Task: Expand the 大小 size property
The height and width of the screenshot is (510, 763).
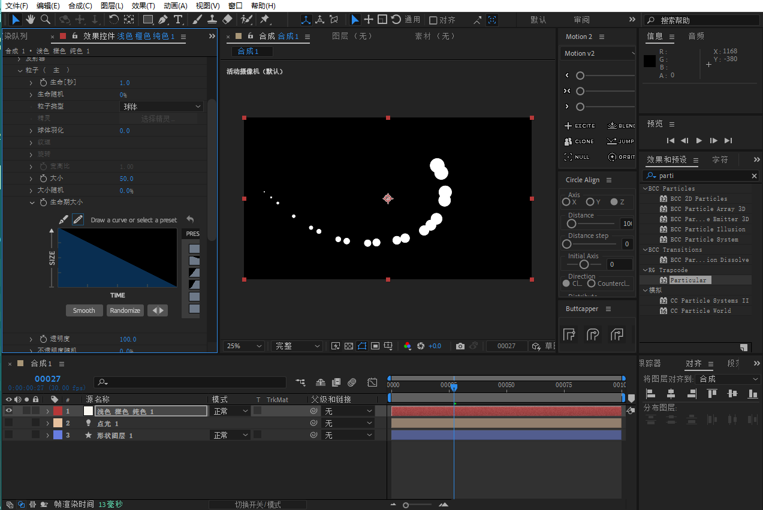Action: coord(31,179)
